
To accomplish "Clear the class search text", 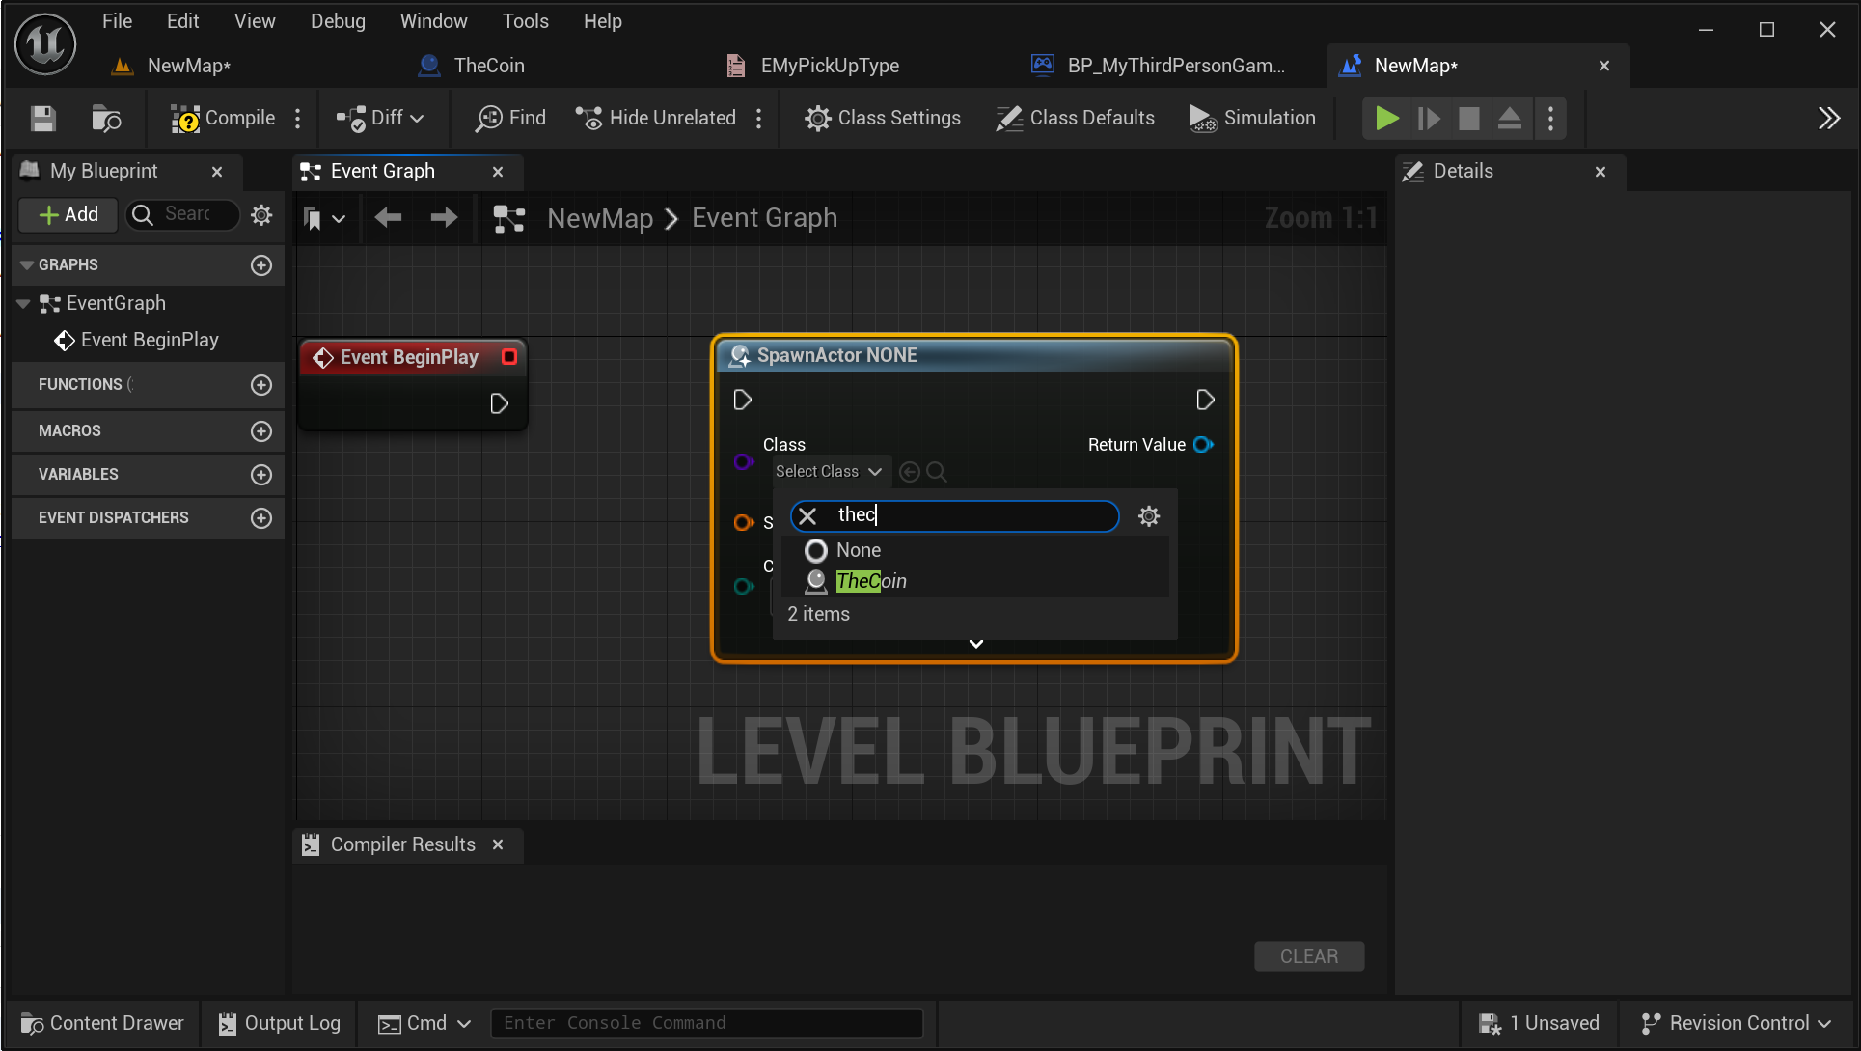I will pos(807,516).
